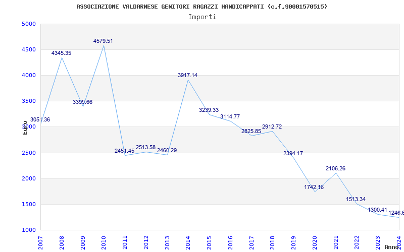Click the 2022 x-axis year label
Viewport: 404px width, 252px height.
357,243
